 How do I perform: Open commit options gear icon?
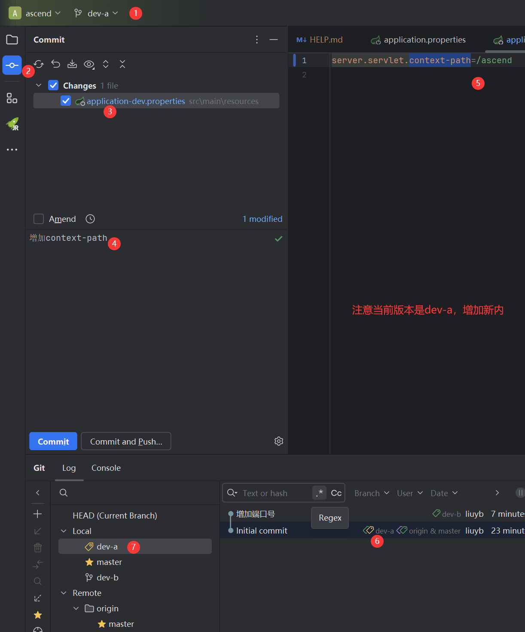coord(279,441)
